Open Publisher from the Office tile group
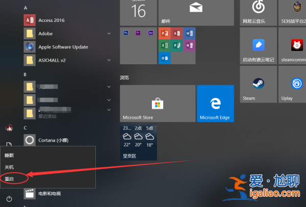Image resolution: width=306 pixels, height=207 pixels. [x=177, y=46]
